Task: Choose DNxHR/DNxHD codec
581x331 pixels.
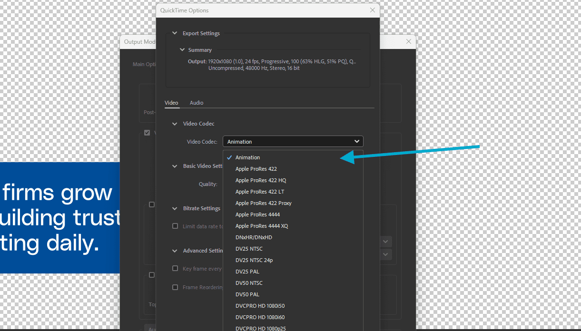Action: click(x=293, y=237)
